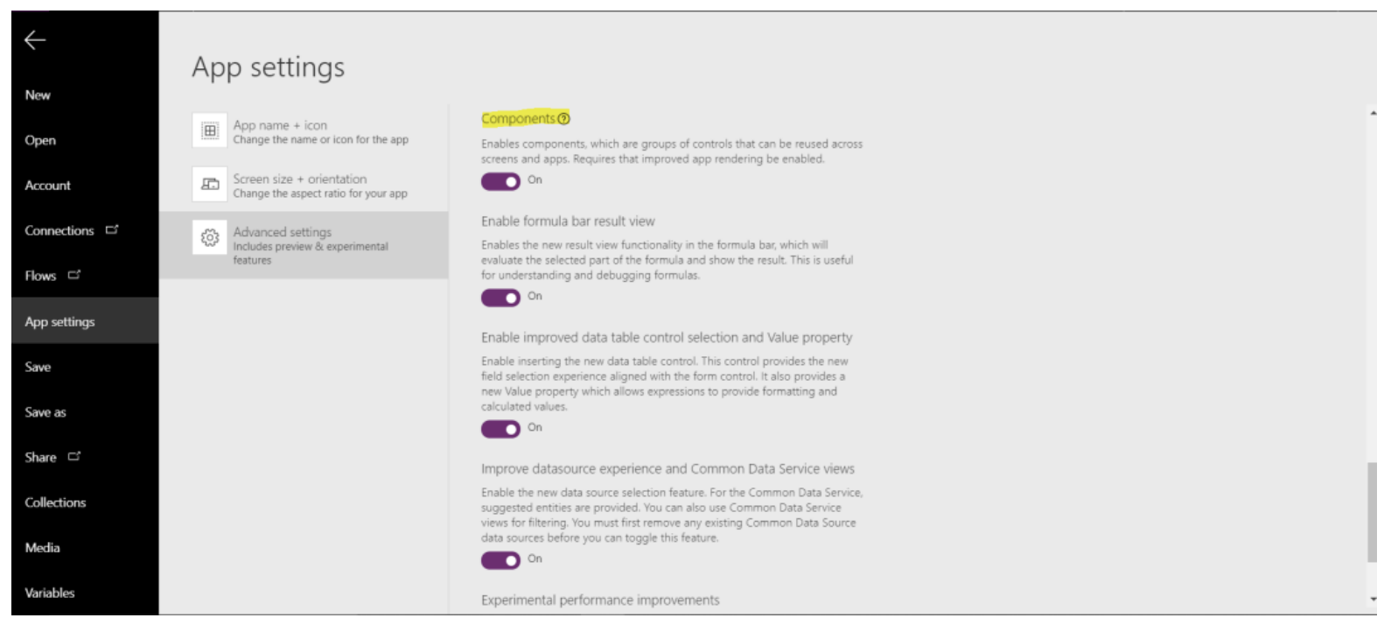The image size is (1391, 625).
Task: Click the App name + icon grid icon
Action: pos(210,131)
